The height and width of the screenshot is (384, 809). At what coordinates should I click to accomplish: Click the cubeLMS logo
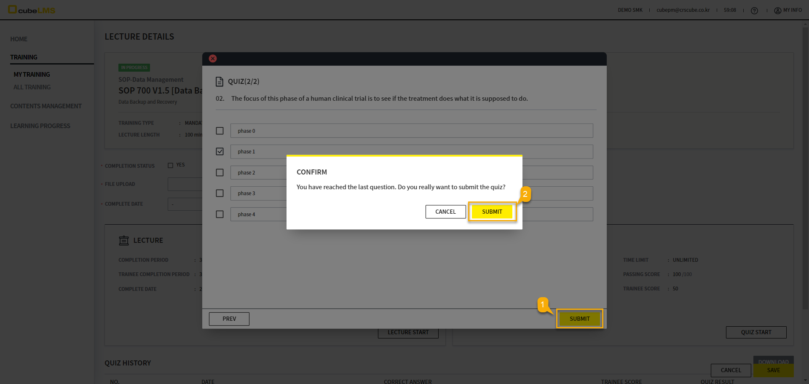(x=32, y=10)
